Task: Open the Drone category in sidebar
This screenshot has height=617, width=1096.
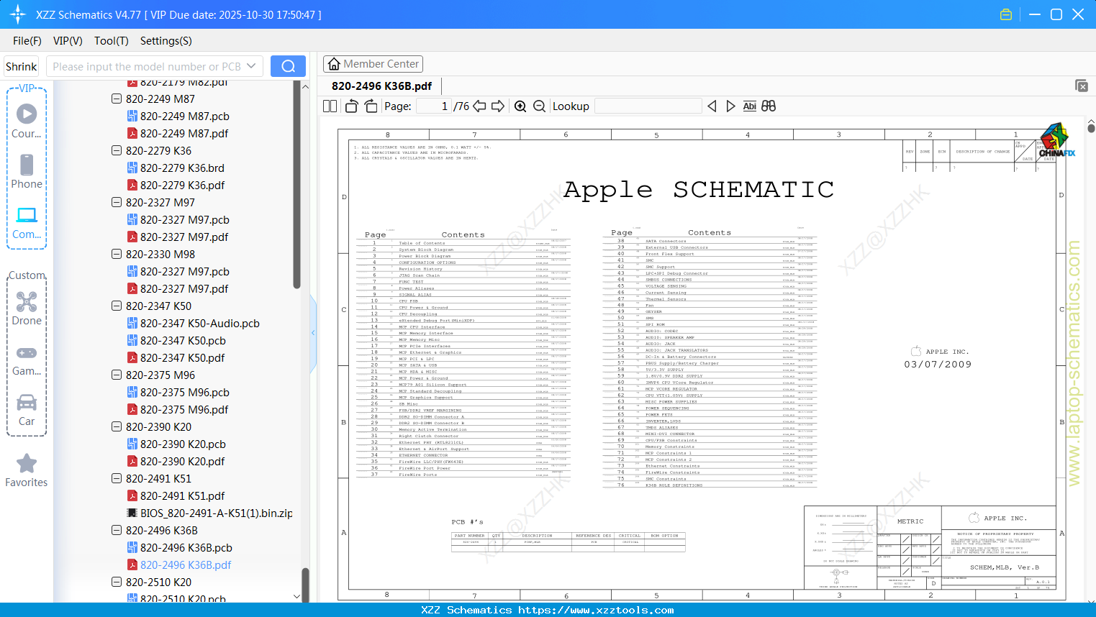Action: point(27,308)
